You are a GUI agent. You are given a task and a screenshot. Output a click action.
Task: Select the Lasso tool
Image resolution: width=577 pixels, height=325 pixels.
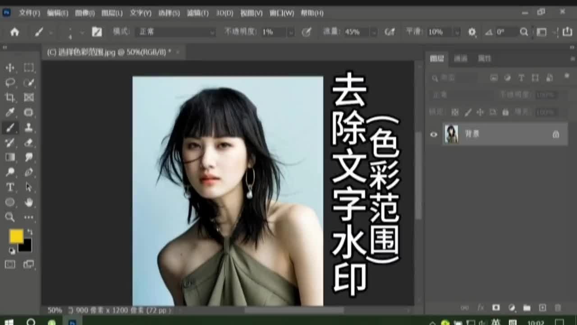[x=10, y=82]
